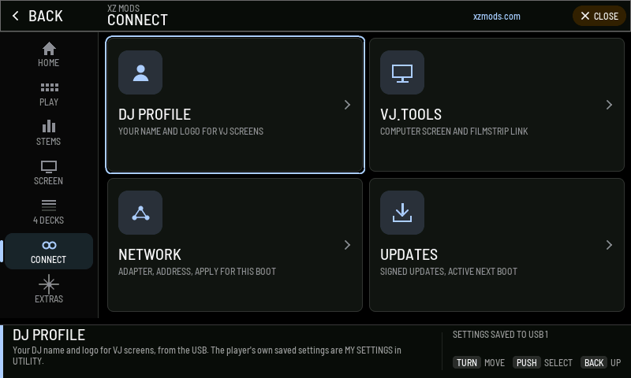The height and width of the screenshot is (378, 631).
Task: Select the 4 Decks lines icon
Action: coord(49,206)
